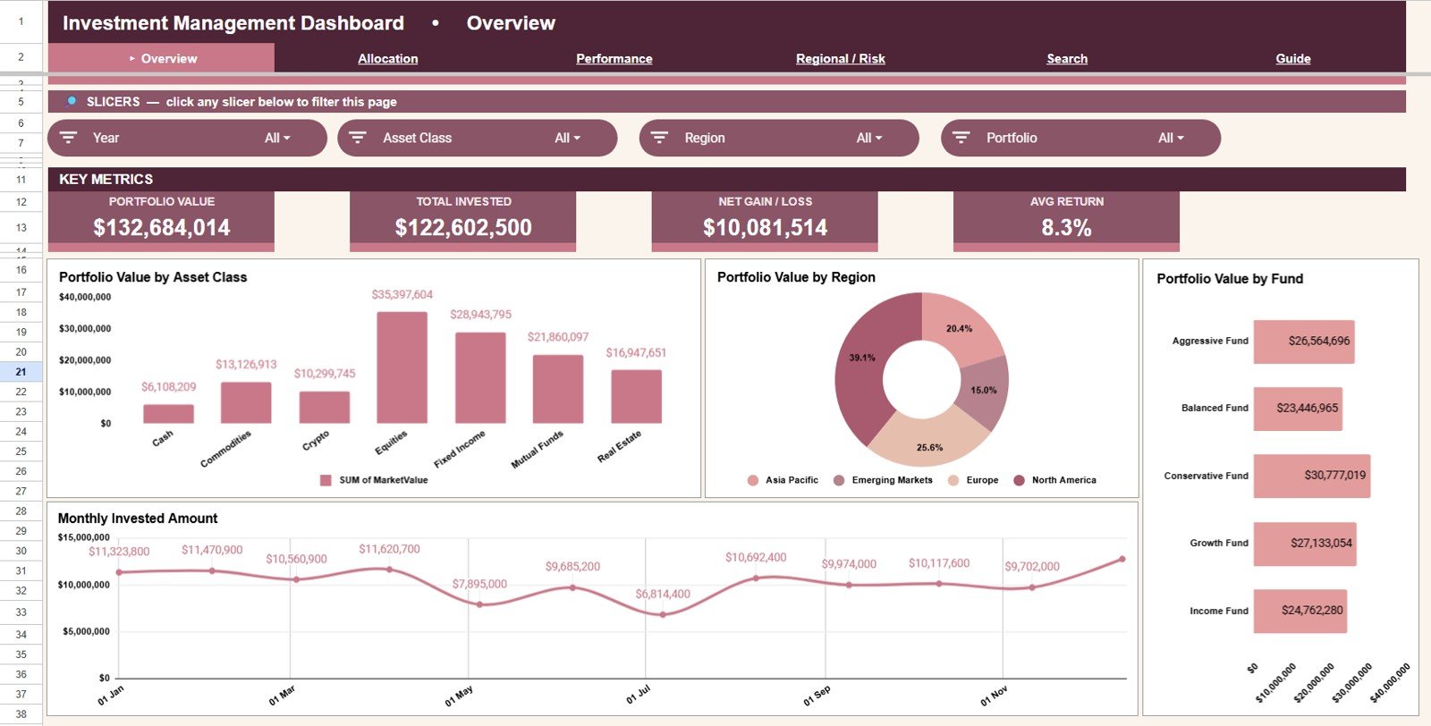Viewport: 1431px width, 726px height.
Task: Click the Net Gain/Loss $10,081,514 figure
Action: [x=765, y=228]
